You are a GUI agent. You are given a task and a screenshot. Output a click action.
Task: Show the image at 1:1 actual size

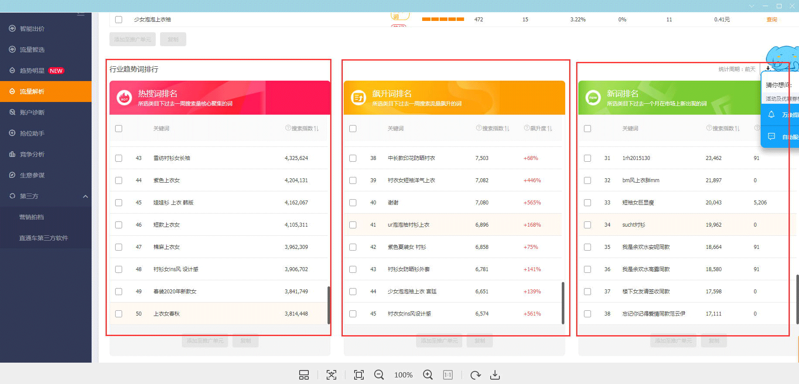(448, 375)
